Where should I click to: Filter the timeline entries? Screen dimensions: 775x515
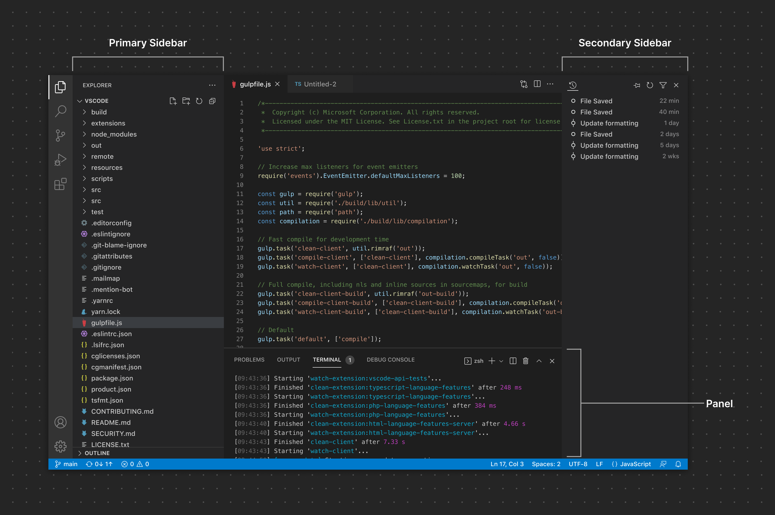663,85
